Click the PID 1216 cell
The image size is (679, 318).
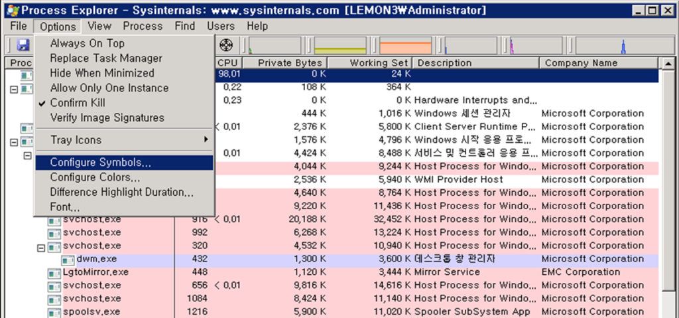click(198, 312)
